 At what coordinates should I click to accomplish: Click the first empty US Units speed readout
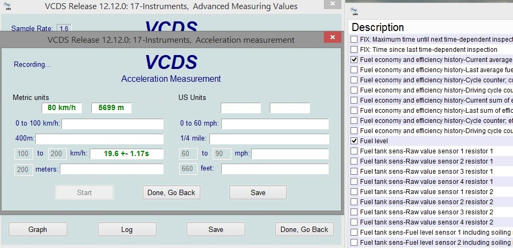tap(241, 108)
